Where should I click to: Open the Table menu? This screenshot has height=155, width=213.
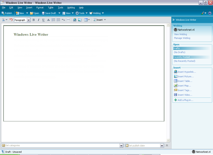pyautogui.click(x=51, y=8)
